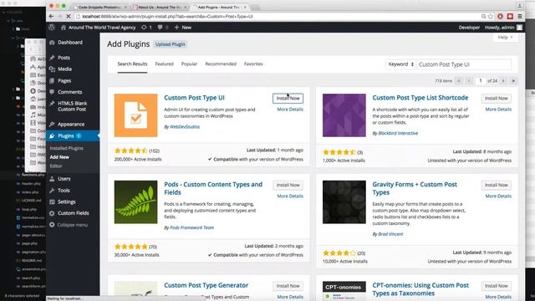535x301 pixels.
Task: View More Details for Custom Post Type UI
Action: tap(290, 110)
